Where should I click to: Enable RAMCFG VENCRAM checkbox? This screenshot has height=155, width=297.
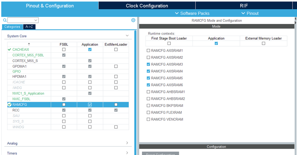(x=148, y=119)
